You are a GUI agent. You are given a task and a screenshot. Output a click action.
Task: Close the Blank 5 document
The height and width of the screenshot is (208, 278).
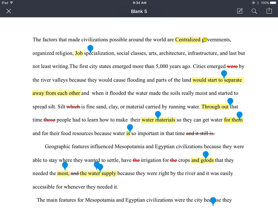(x=9, y=11)
